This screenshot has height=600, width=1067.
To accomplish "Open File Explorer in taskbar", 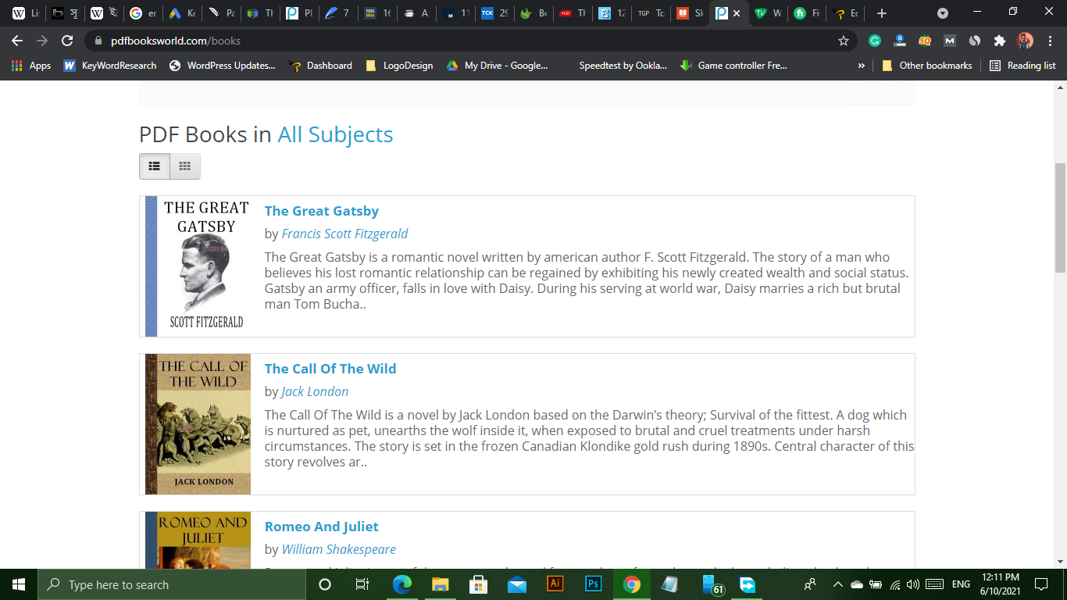I will [441, 584].
